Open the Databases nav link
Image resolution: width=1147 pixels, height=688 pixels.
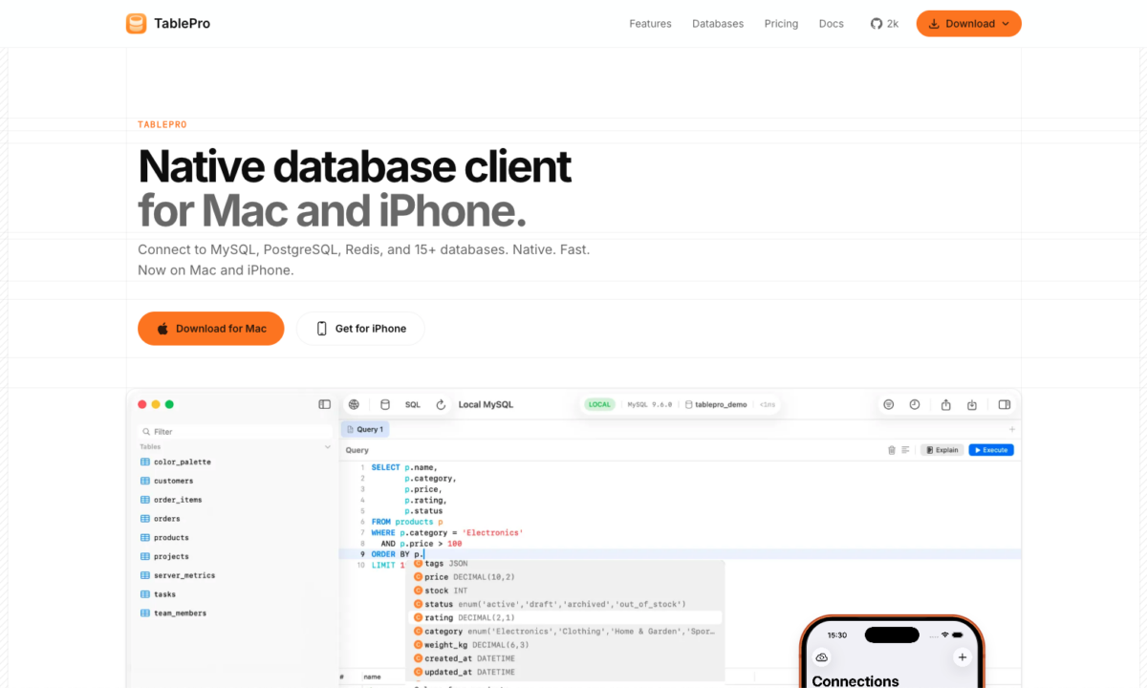click(x=718, y=24)
